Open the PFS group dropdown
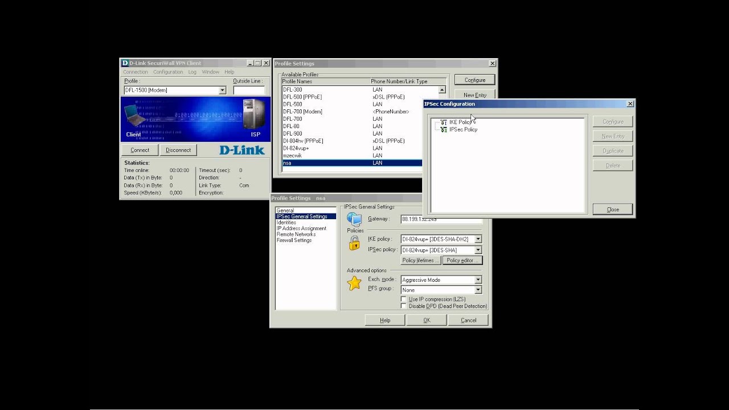Screen dimensions: 729x410 click(x=478, y=290)
